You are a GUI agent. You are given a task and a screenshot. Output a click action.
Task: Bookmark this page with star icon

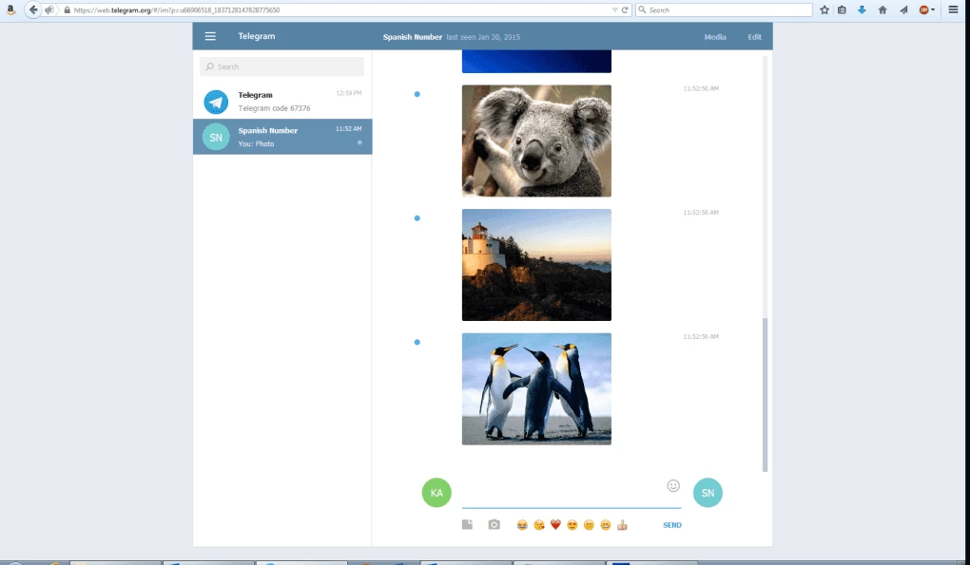coord(824,9)
